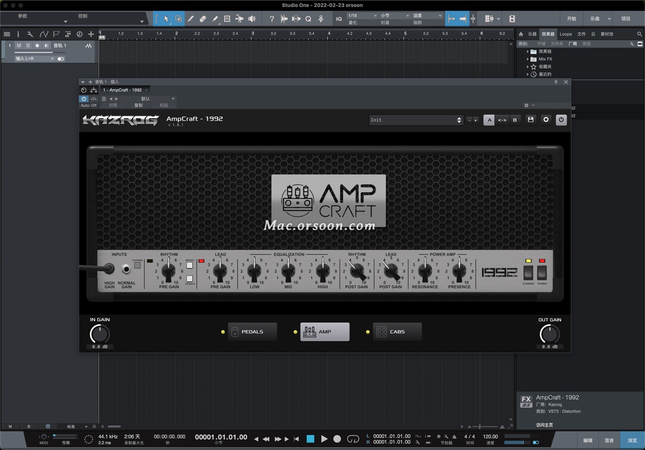
Task: Toggle AmpCraft plugin power button top right
Action: tap(561, 120)
